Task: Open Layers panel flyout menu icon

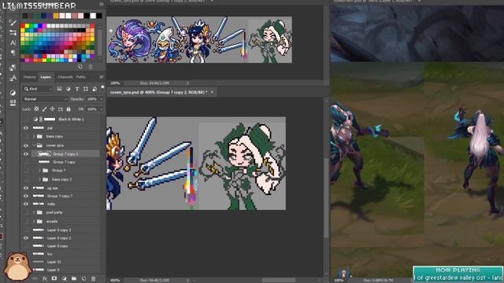Action: (102, 77)
